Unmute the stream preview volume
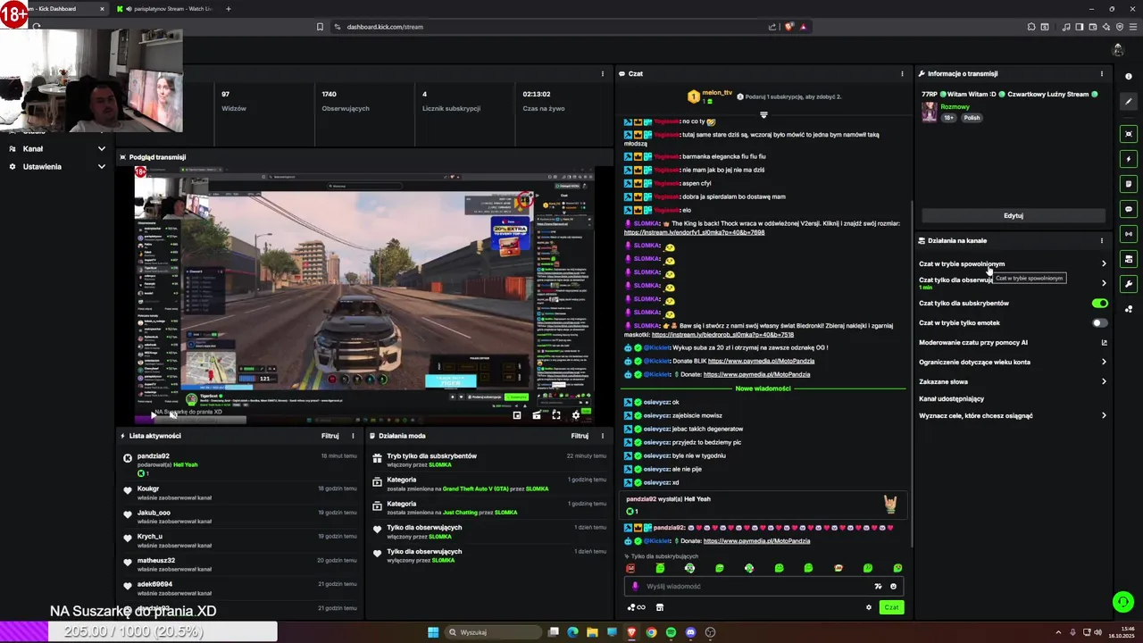1143x643 pixels. tap(172, 414)
